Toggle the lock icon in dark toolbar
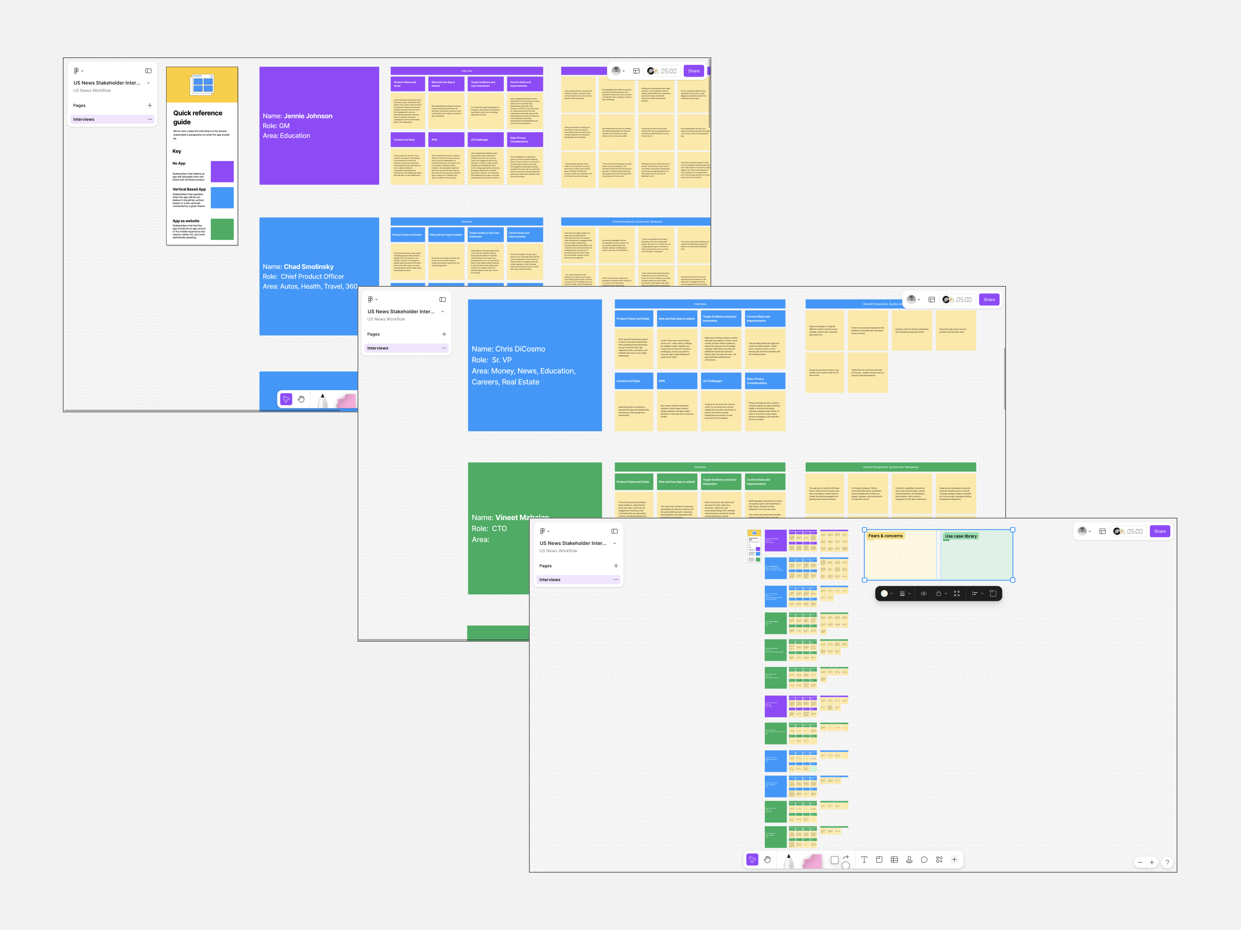Viewport: 1241px width, 930px height. [x=939, y=593]
